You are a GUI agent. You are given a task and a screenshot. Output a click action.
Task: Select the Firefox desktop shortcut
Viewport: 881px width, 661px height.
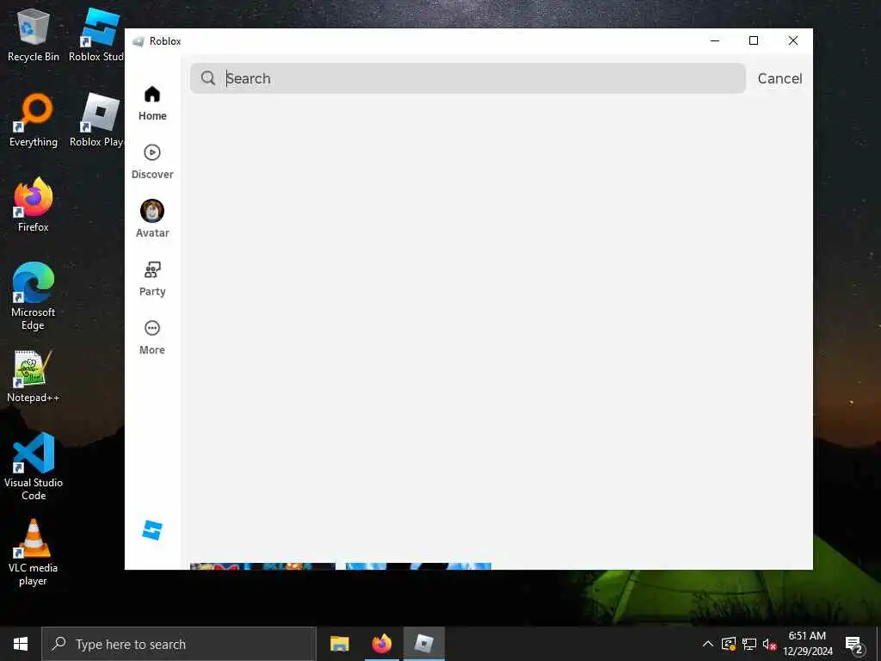(34, 205)
